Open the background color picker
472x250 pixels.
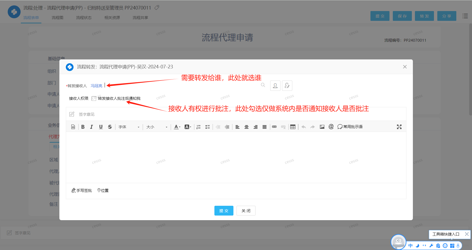[188, 127]
